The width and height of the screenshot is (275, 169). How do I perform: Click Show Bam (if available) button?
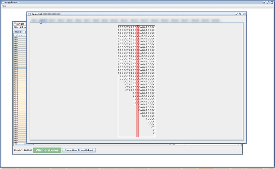(x=79, y=150)
